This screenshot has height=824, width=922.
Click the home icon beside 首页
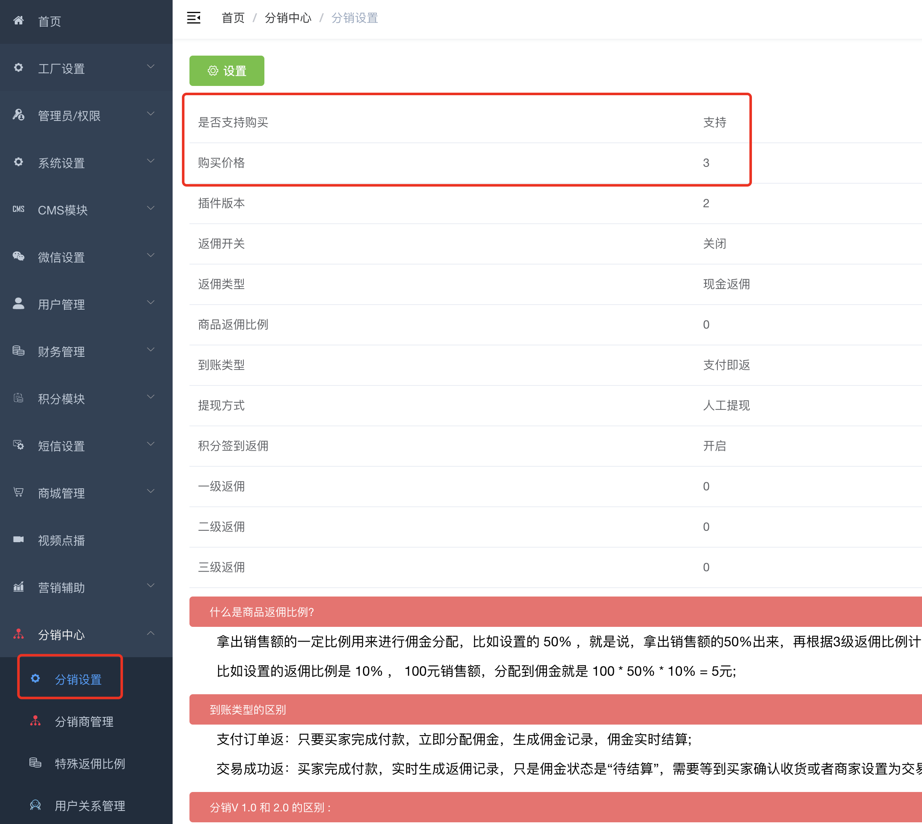coord(19,21)
